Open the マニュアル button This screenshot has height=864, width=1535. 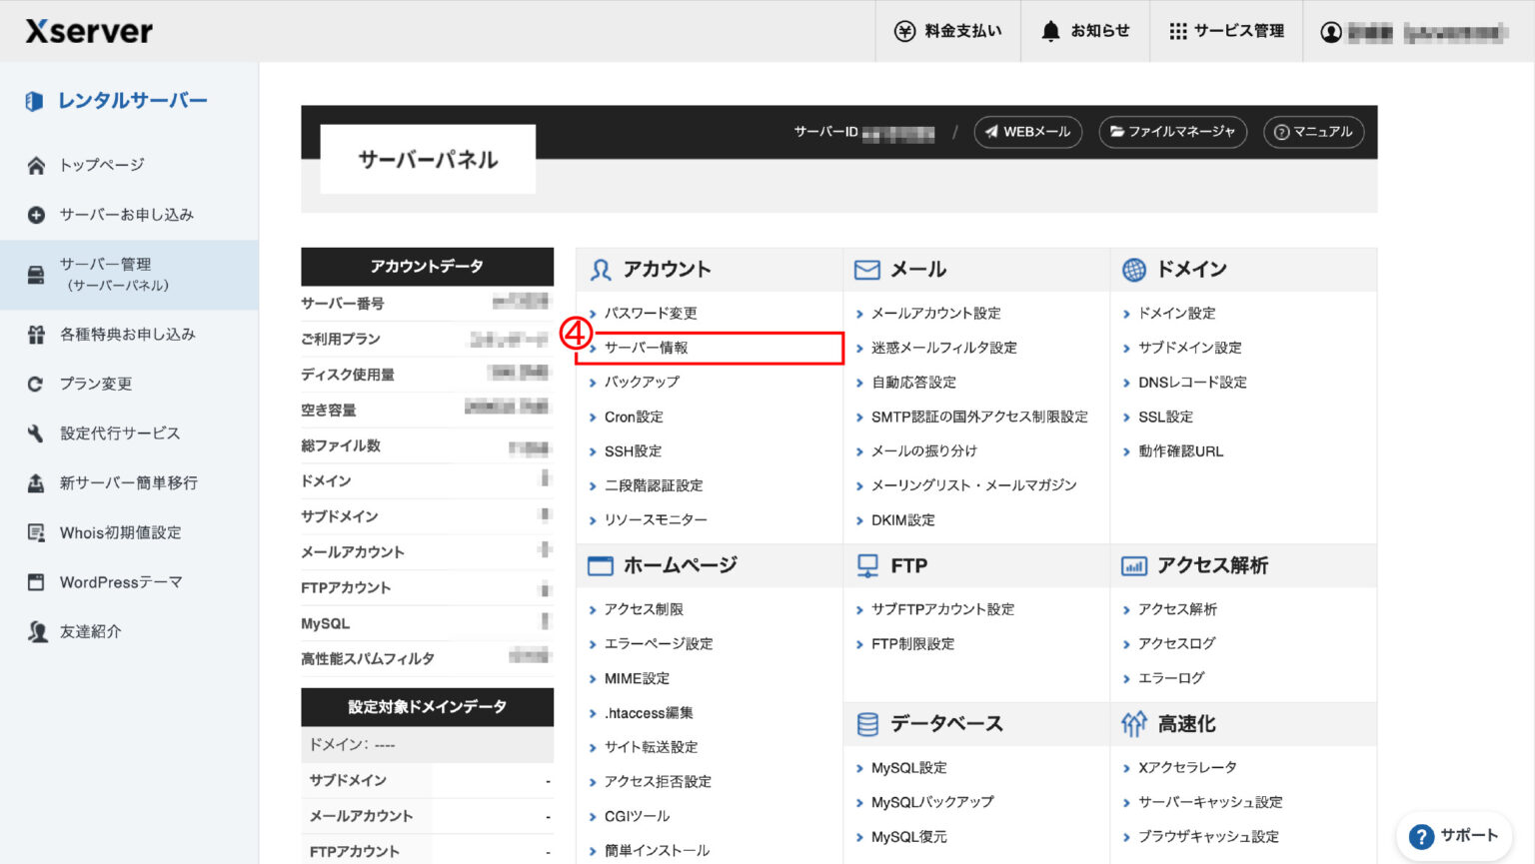coord(1314,131)
